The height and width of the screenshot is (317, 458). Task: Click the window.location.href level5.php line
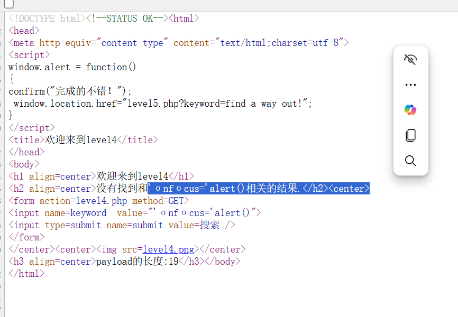[163, 104]
